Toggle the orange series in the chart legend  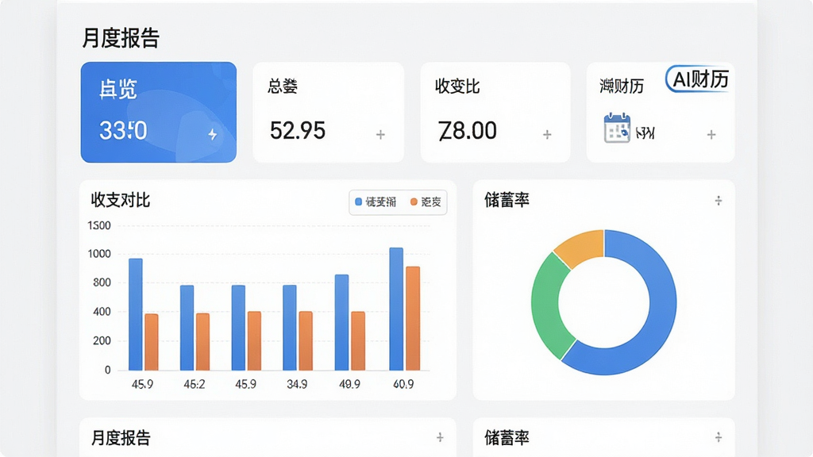pos(426,202)
